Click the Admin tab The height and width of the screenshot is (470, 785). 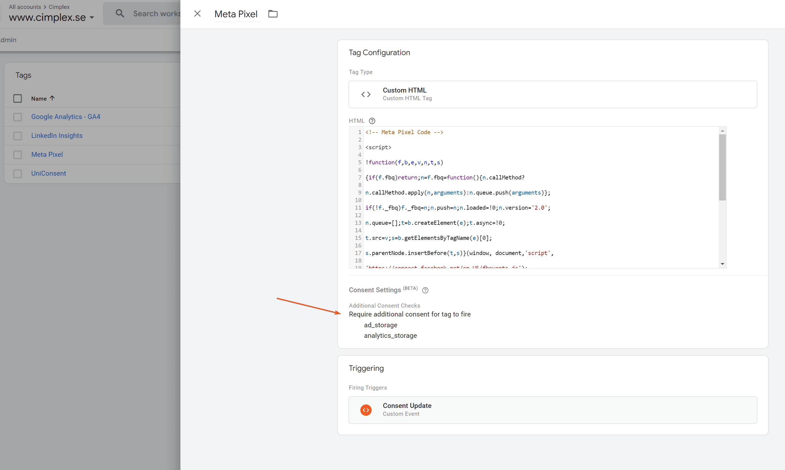(x=8, y=40)
